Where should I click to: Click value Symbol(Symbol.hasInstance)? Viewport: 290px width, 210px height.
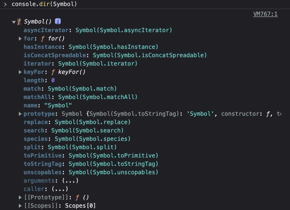tap(113, 47)
